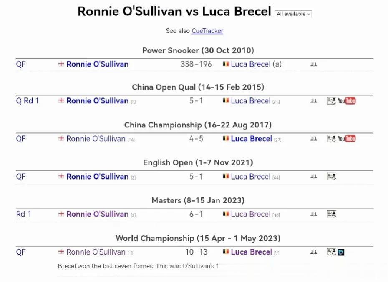
Task: Click video play icon for World Championship match
Action: [x=341, y=252]
